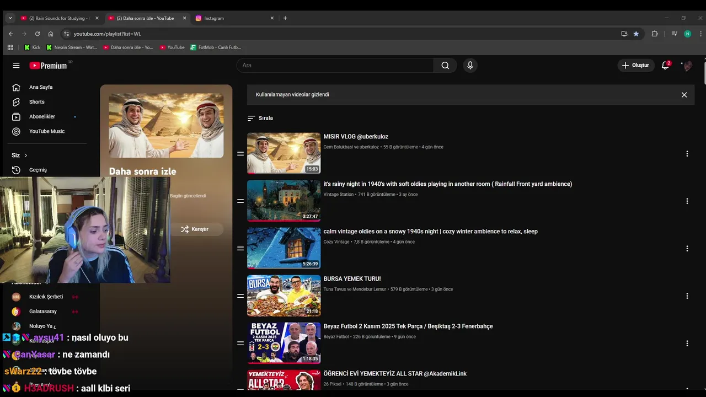Dismiss the 'Kullanılamayan videolar gizlendi' banner

click(684, 95)
